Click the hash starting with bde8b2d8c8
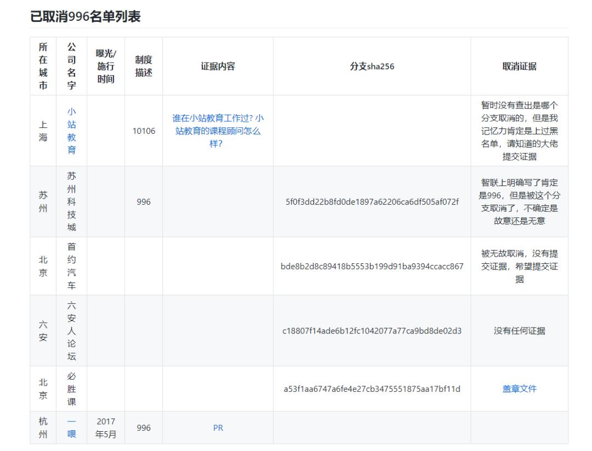 (x=372, y=267)
